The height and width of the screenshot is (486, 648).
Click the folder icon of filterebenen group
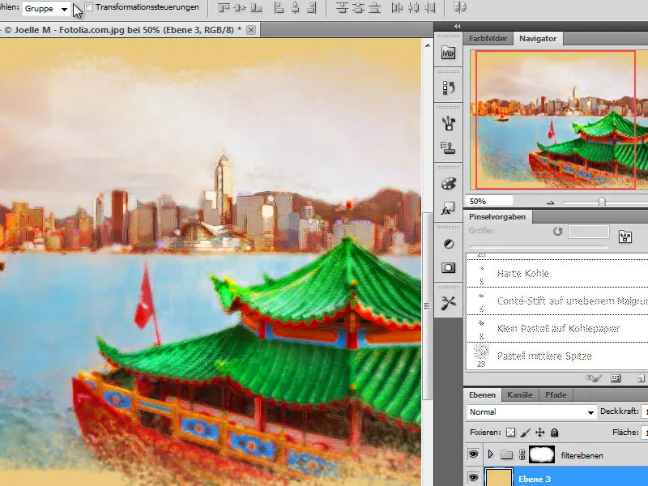point(506,455)
